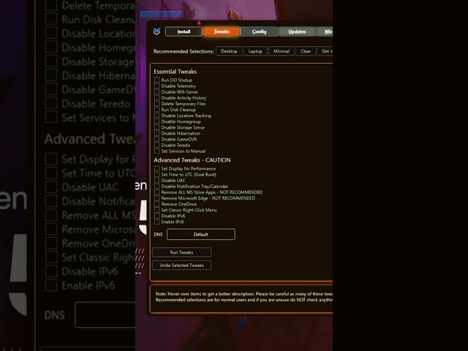Apply the Desktop recommended selection

click(x=229, y=51)
